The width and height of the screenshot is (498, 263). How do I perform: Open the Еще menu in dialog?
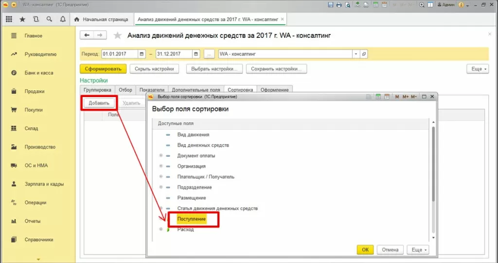pos(418,250)
